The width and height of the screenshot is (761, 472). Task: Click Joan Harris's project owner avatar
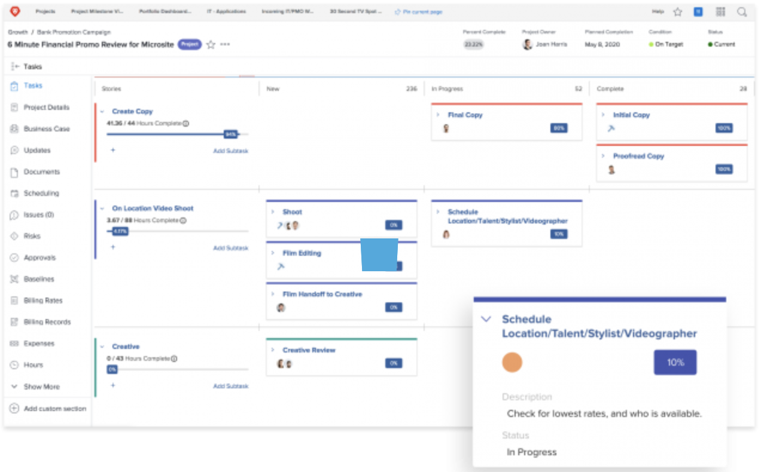[x=528, y=44]
